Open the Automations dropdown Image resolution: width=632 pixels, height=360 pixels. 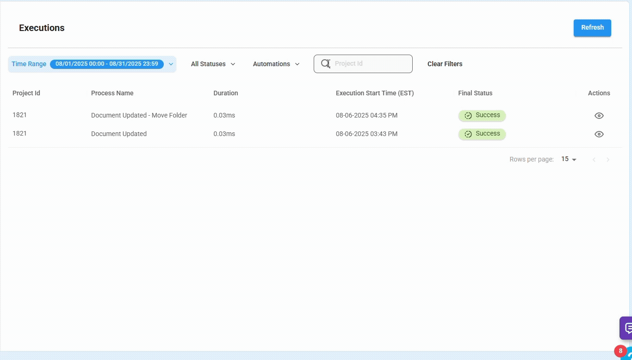point(276,64)
